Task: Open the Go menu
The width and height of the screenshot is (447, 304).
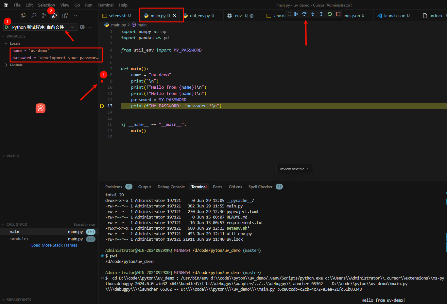Action: [77, 5]
